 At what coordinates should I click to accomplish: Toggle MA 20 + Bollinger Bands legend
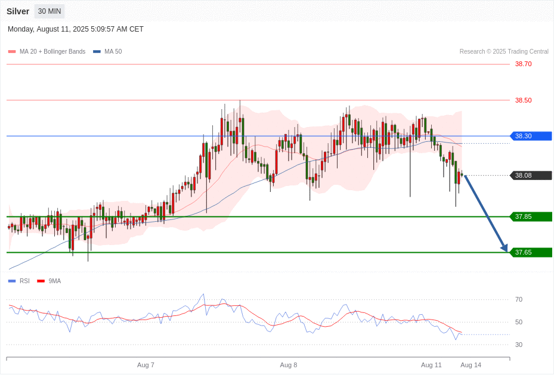tap(47, 51)
